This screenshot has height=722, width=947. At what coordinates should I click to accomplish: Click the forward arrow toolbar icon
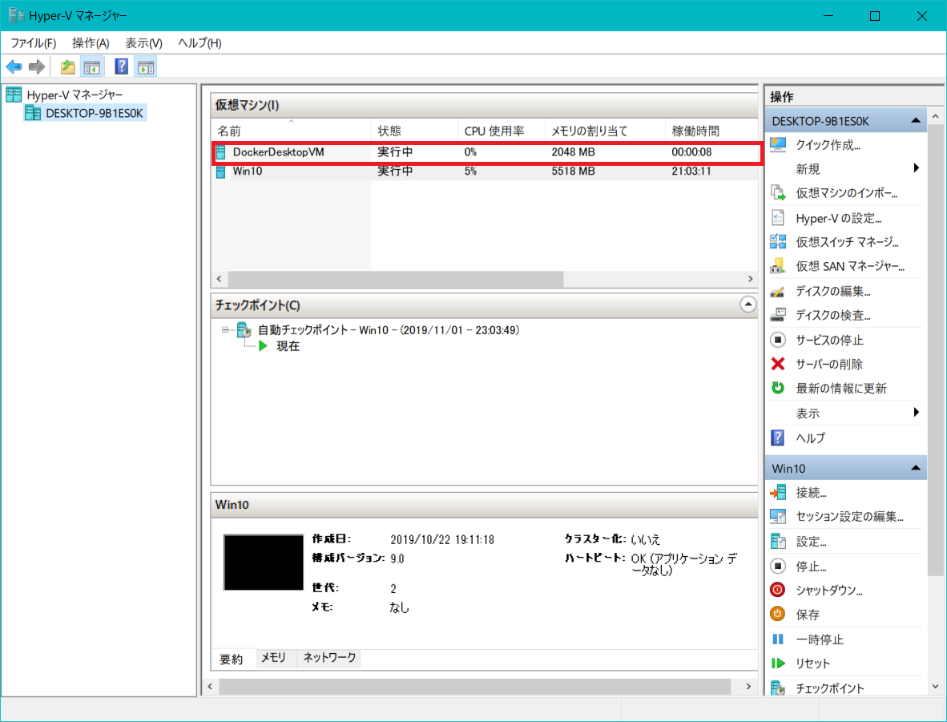37,67
